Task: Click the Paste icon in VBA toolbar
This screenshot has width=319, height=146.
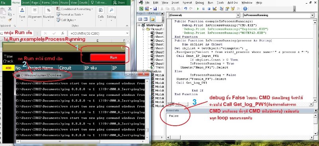Action: (173, 9)
